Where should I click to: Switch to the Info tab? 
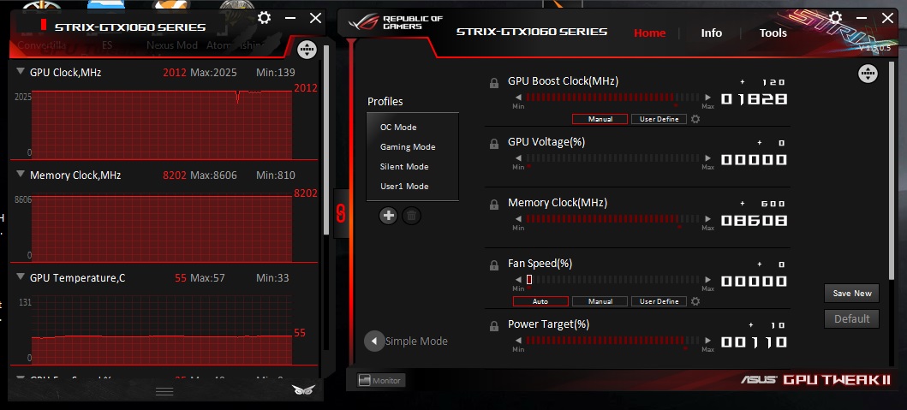click(x=712, y=33)
